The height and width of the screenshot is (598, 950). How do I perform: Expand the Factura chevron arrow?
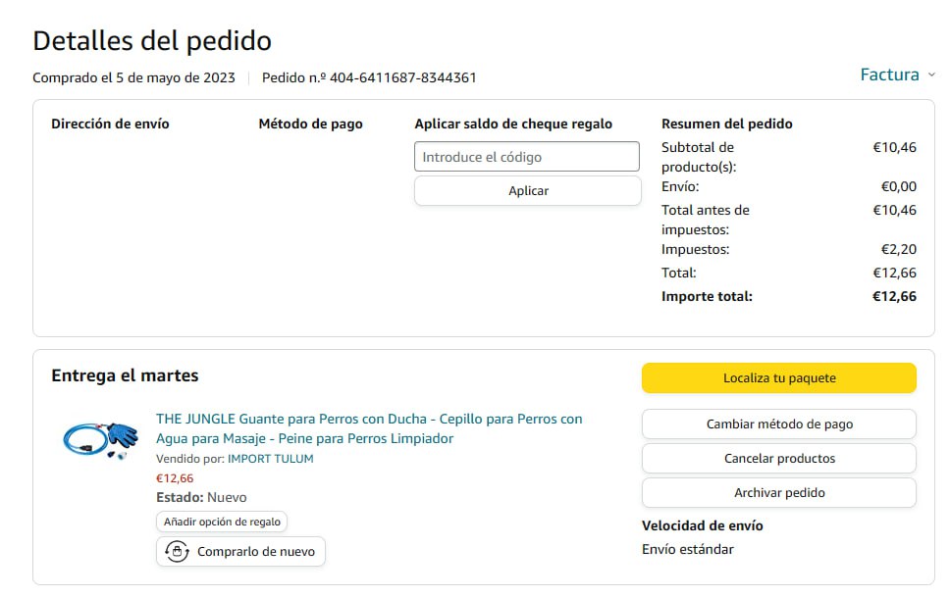pyautogui.click(x=931, y=75)
